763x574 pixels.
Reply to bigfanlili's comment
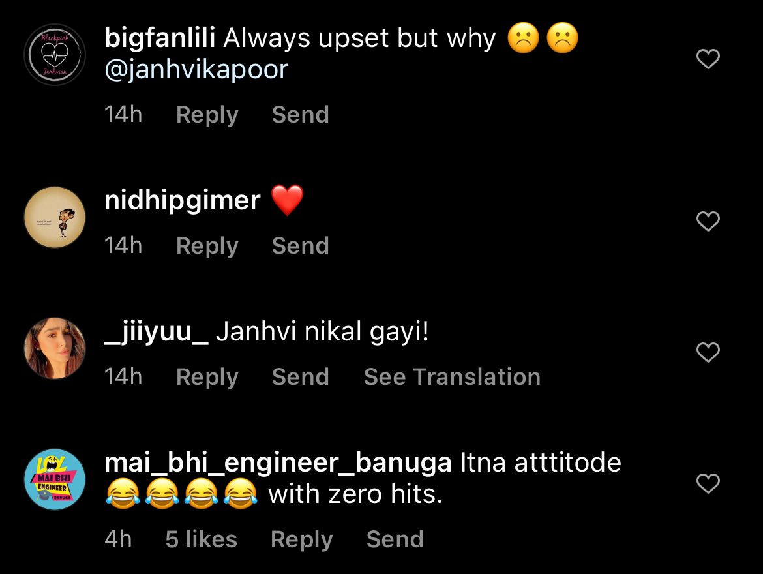tap(207, 115)
